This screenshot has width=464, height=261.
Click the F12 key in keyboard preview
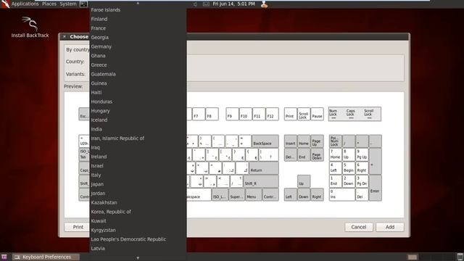click(x=272, y=115)
